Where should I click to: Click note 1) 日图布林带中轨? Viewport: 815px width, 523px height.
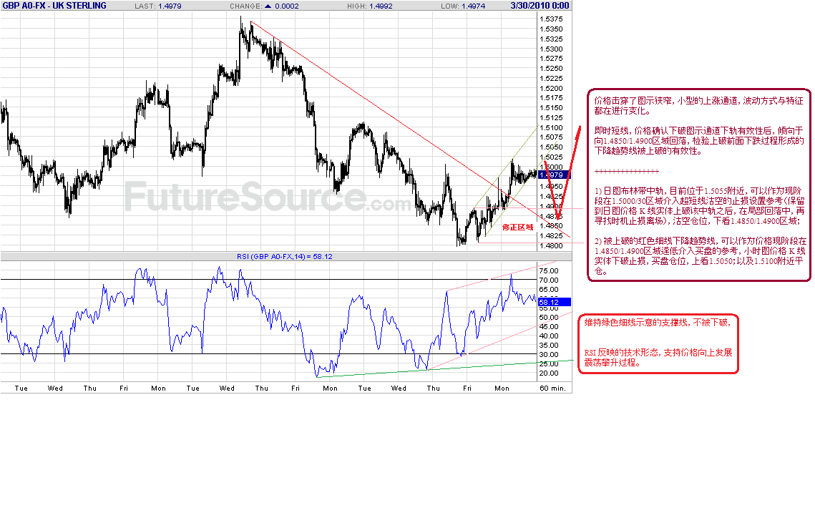point(700,206)
